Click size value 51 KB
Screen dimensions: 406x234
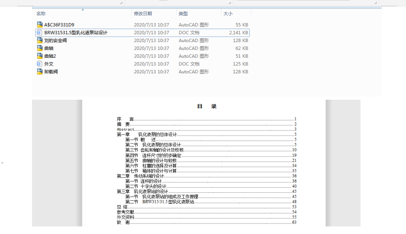[242, 56]
